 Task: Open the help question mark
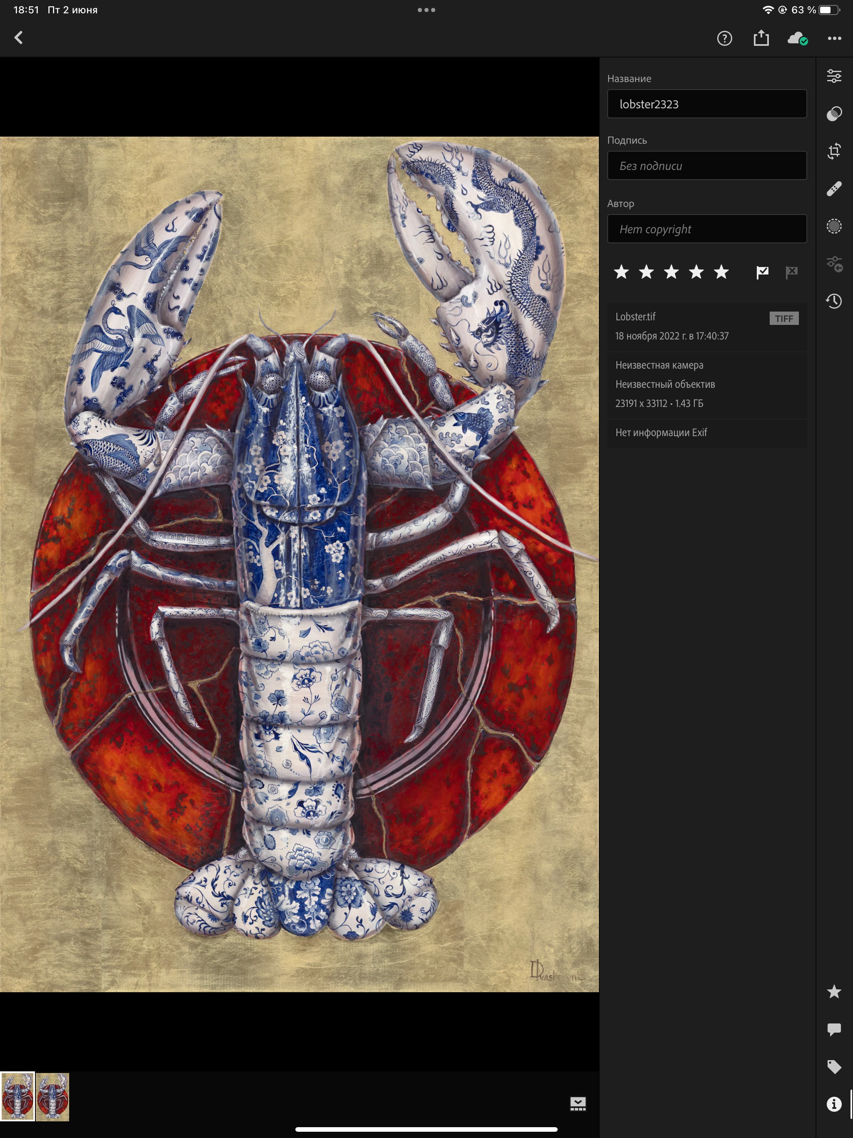pyautogui.click(x=724, y=38)
